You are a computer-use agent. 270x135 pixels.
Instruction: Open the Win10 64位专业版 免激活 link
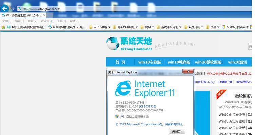tap(235, 115)
